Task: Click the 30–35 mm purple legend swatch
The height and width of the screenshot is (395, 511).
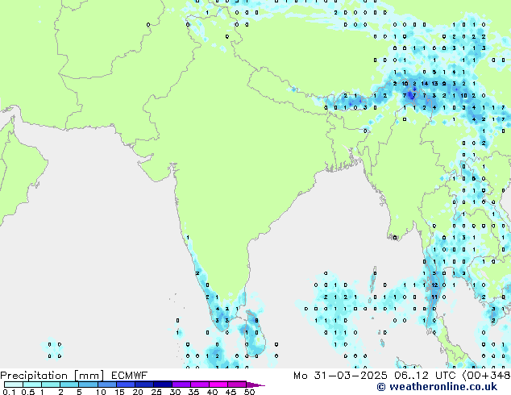Action: 181,385
